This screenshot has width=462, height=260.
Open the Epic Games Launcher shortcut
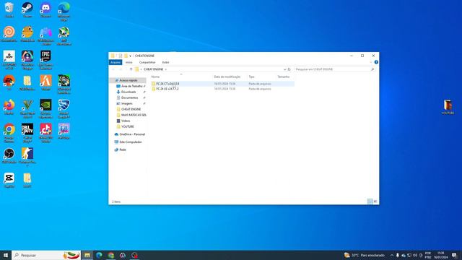pyautogui.click(x=45, y=60)
